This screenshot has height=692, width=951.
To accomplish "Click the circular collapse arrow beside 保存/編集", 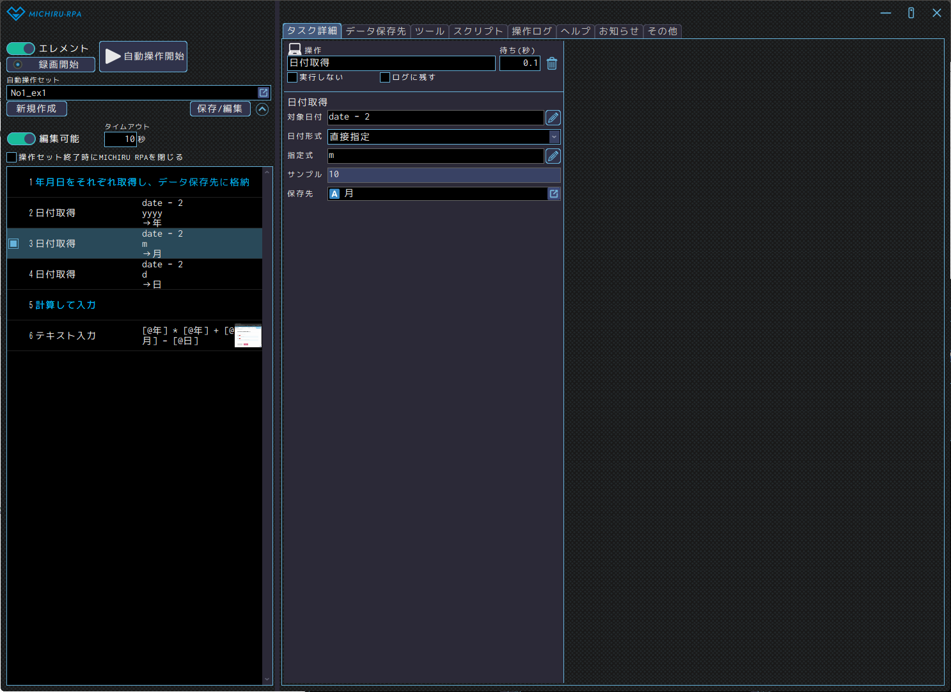I will coord(262,109).
